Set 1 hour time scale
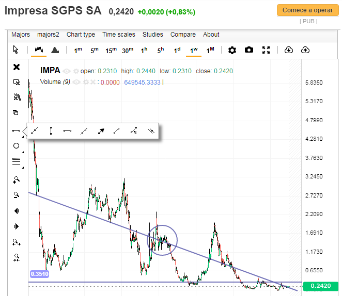 (144, 50)
